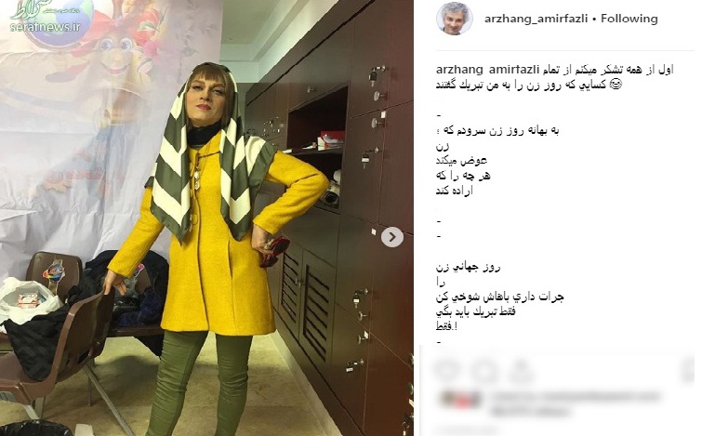
Task: Open the profile picture avatar in header
Action: 455,19
